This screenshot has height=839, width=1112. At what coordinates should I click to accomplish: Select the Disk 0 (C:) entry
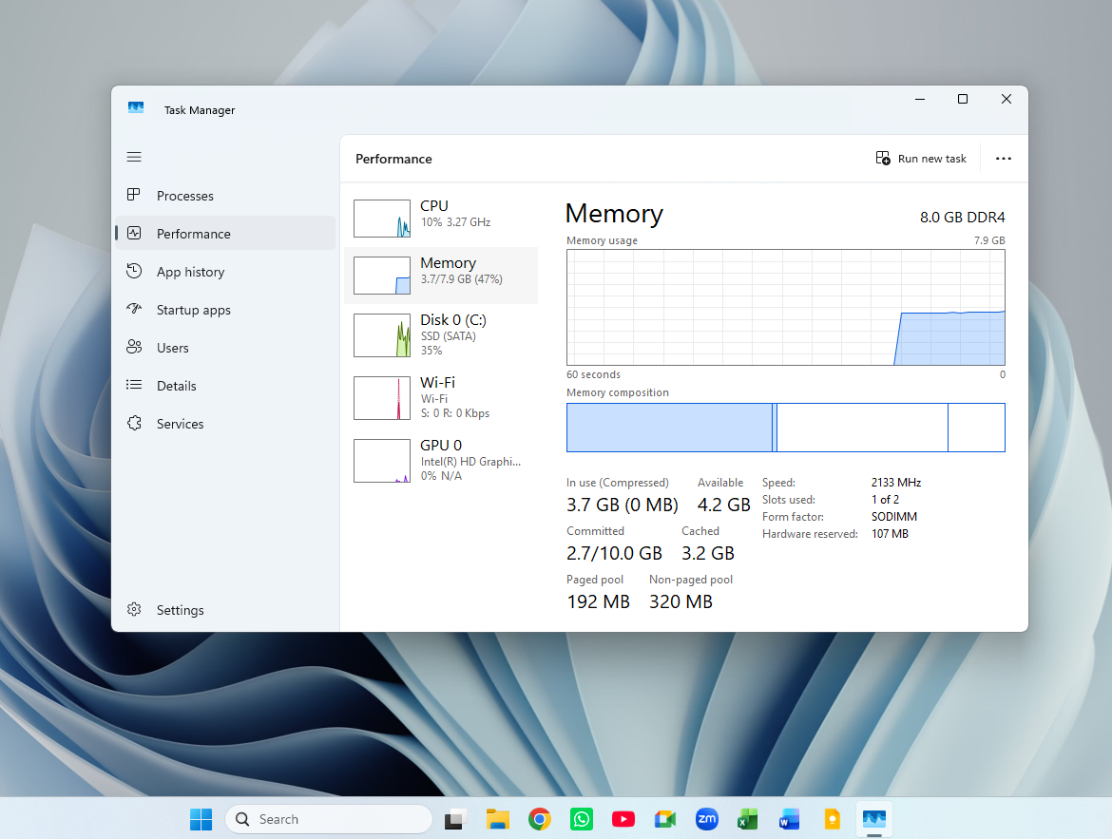tap(440, 334)
